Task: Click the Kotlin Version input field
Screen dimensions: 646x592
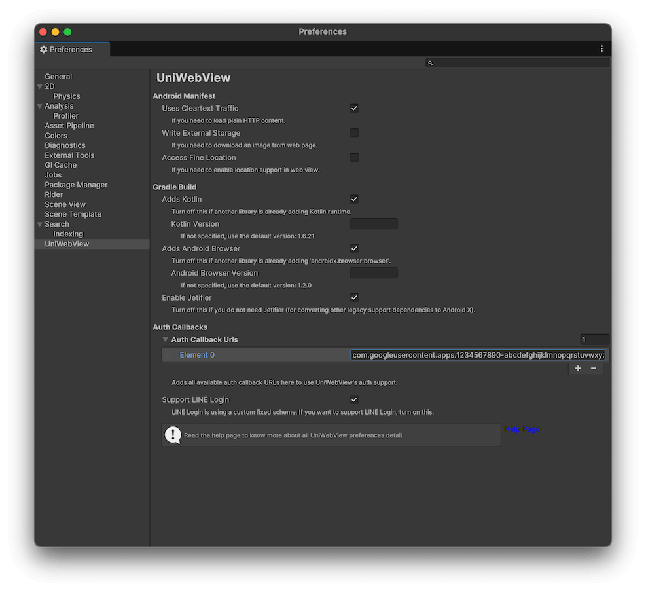Action: click(x=374, y=224)
